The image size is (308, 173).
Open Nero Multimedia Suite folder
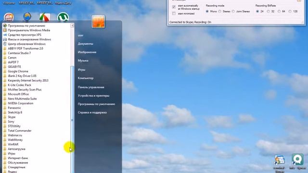click(x=20, y=99)
